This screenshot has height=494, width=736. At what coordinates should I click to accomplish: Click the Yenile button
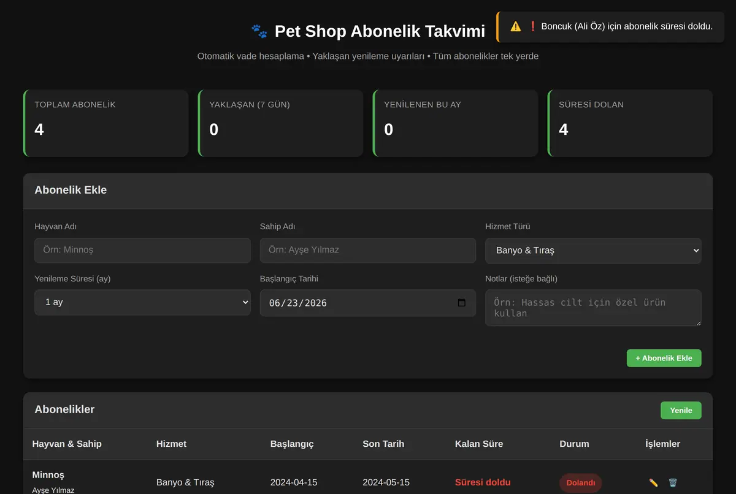pos(681,411)
